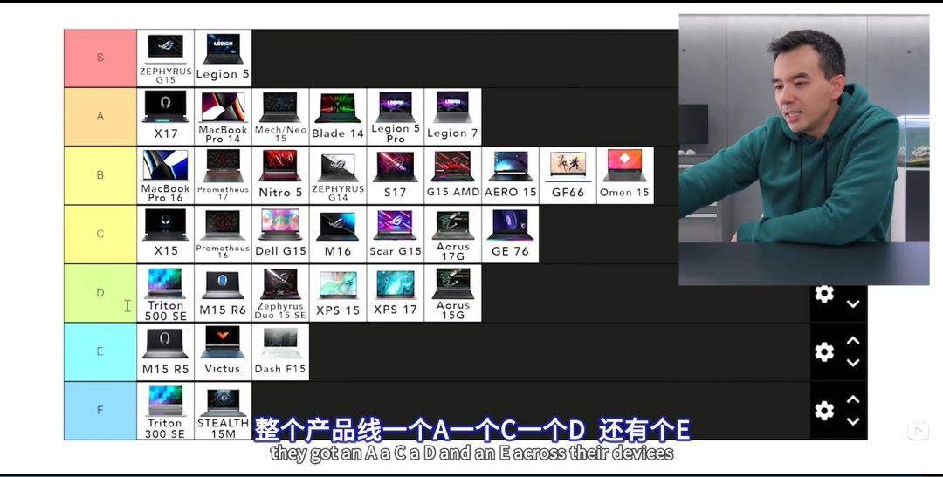Select the Stealth 15M tile

click(223, 411)
